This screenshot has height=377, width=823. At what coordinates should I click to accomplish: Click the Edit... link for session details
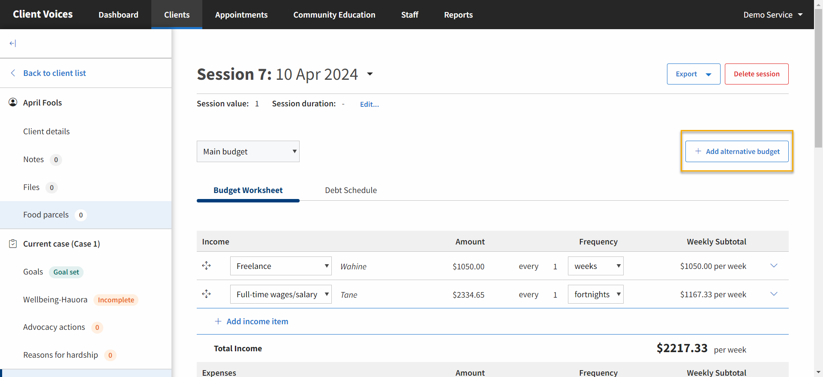pyautogui.click(x=369, y=104)
